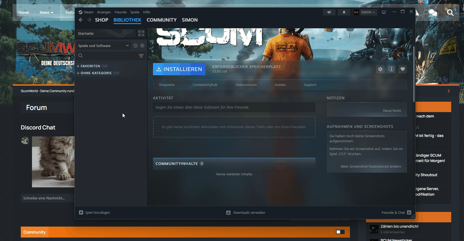The image size is (464, 241).
Task: Click ready-to-play filter icon
Action: click(142, 46)
